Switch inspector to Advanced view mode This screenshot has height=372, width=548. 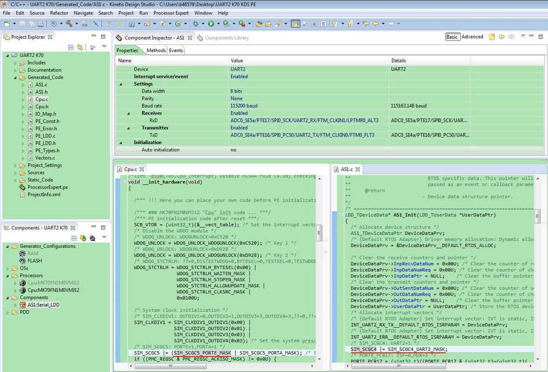tap(472, 37)
